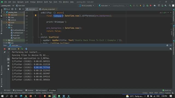Viewport: 175px width, 98px height.
Task: Open the Refactor menu
Action: point(40,2)
